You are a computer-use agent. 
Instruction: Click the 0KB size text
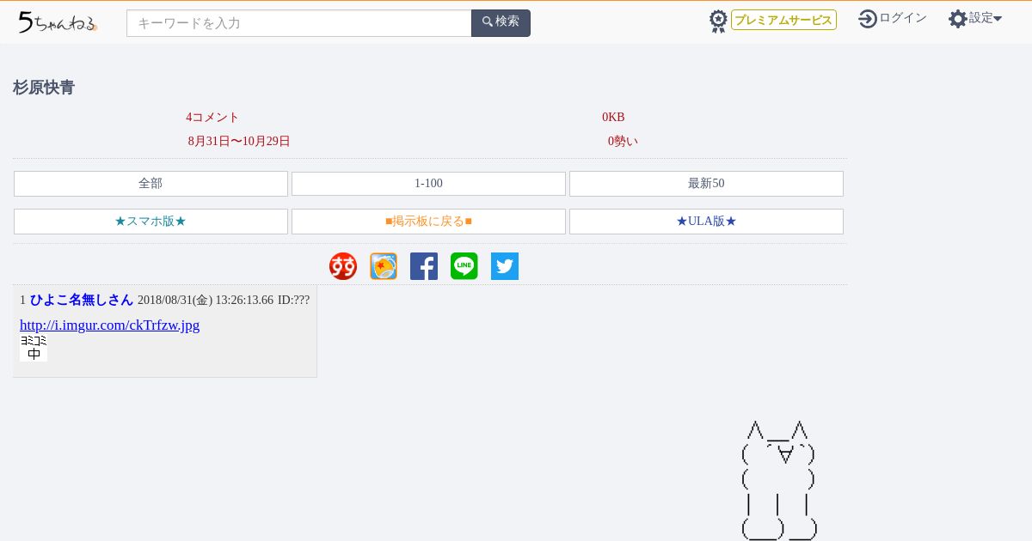click(x=613, y=118)
